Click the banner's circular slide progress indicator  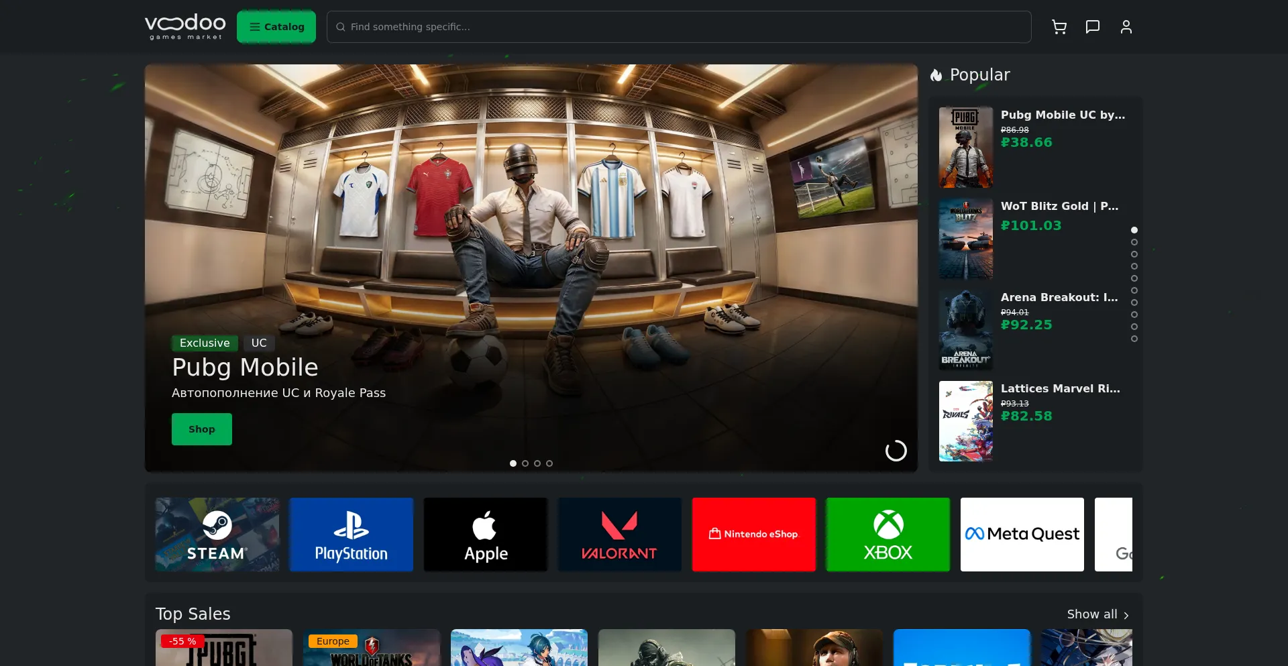pos(896,451)
